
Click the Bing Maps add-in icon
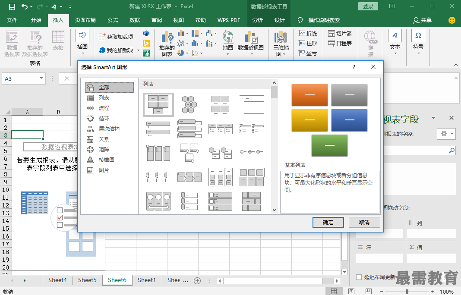[146, 43]
